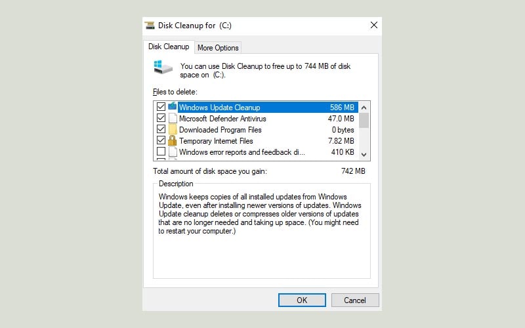
Task: Click the 742 MB total gain value
Action: coord(353,171)
